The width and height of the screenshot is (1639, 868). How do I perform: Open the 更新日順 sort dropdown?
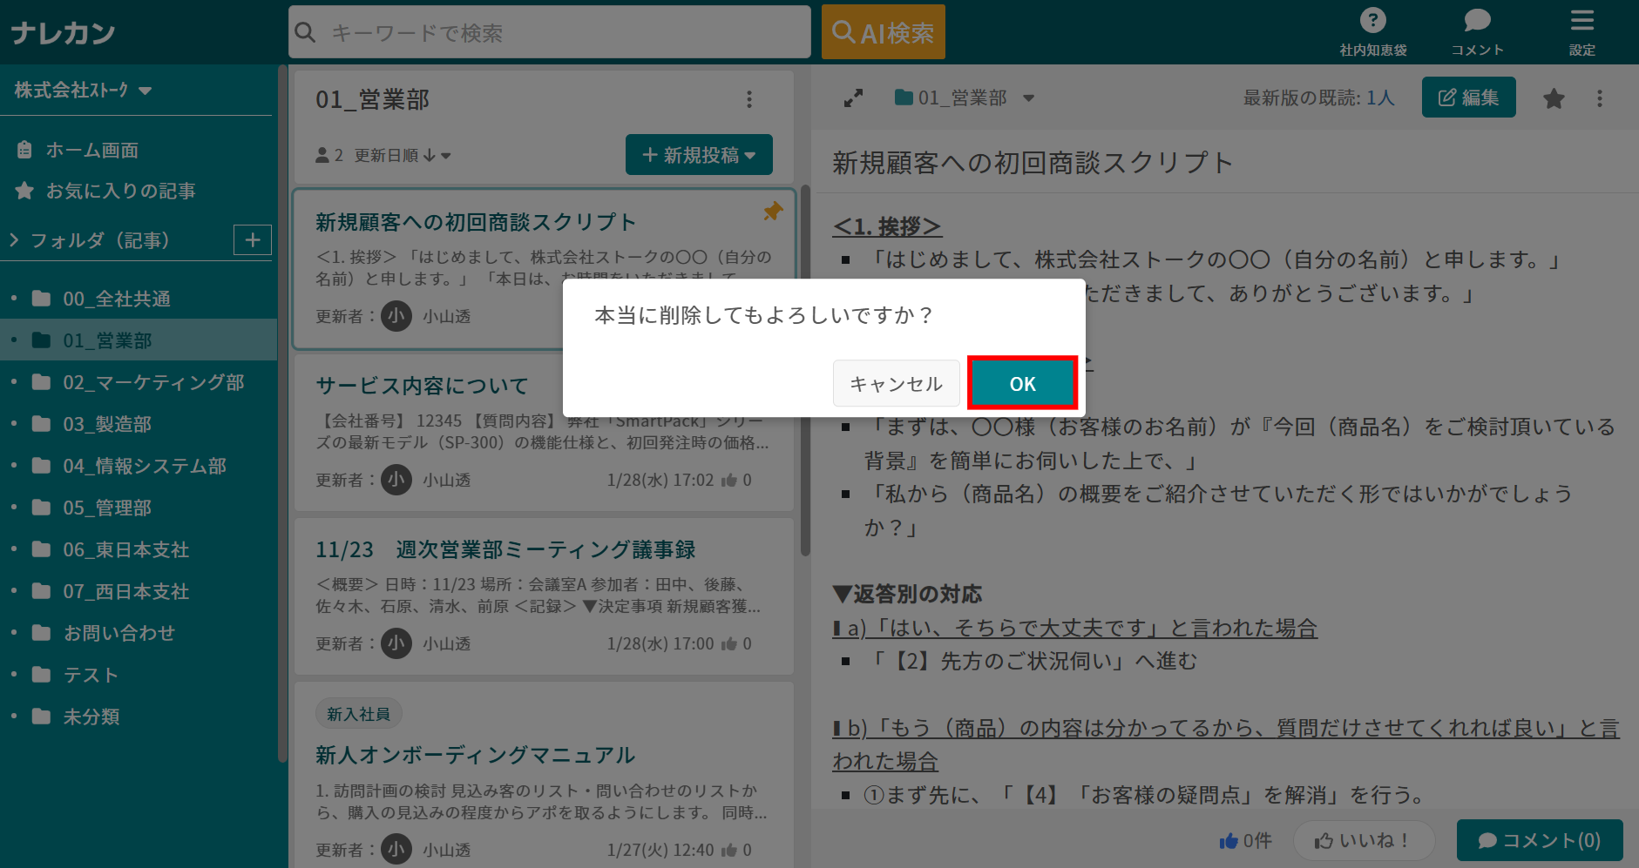[x=402, y=155]
